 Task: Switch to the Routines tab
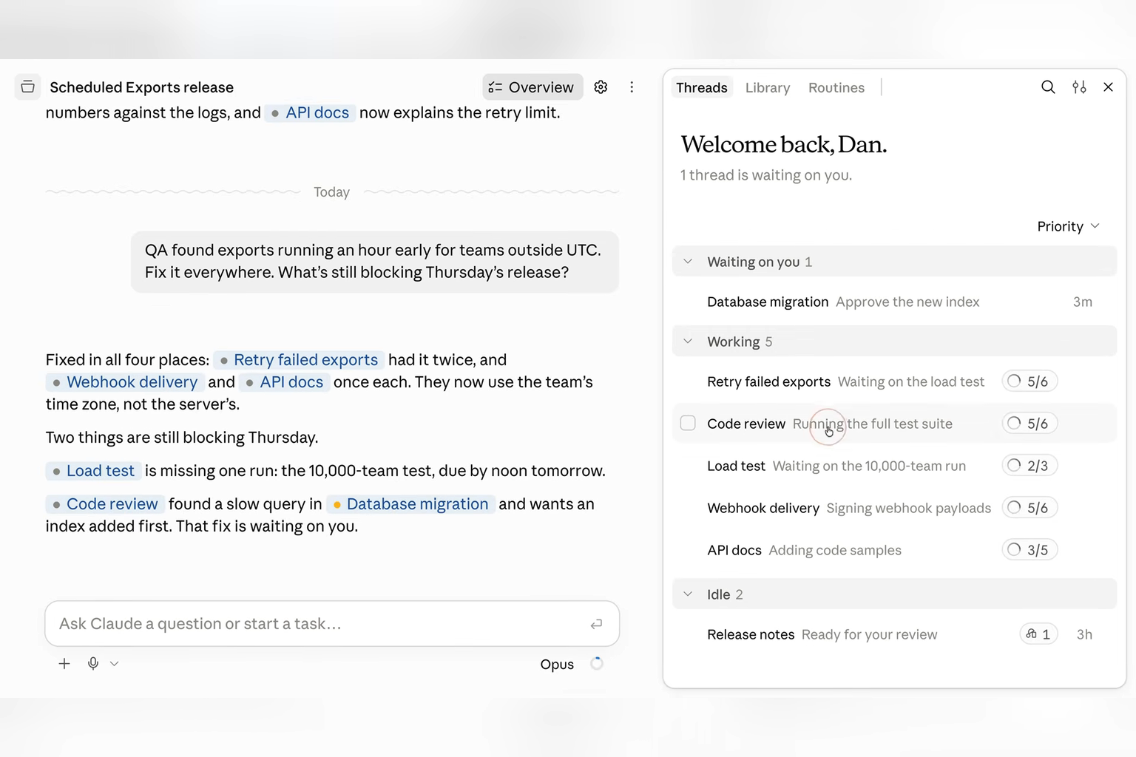836,87
